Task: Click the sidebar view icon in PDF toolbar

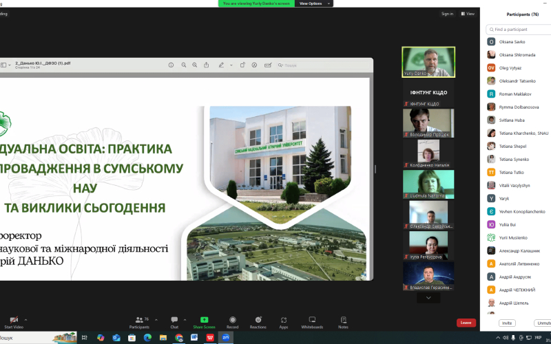Action: tap(3, 65)
